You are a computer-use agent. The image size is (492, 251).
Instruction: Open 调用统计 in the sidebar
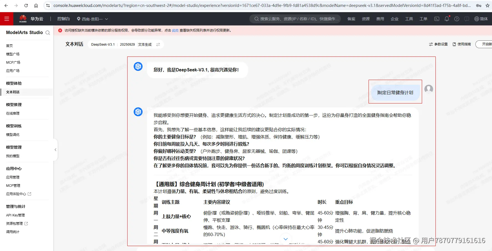[x=13, y=232]
